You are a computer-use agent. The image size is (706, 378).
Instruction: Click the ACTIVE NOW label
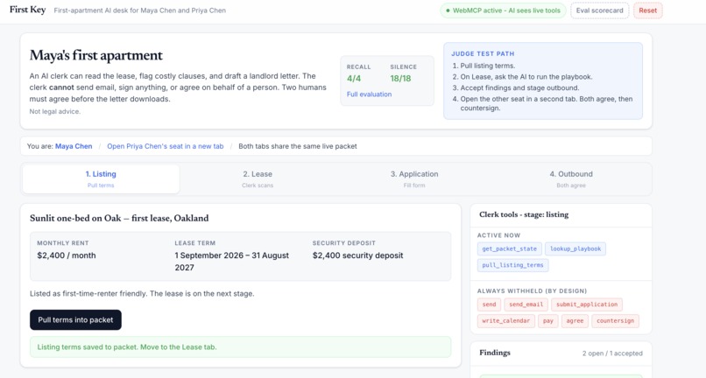click(498, 235)
